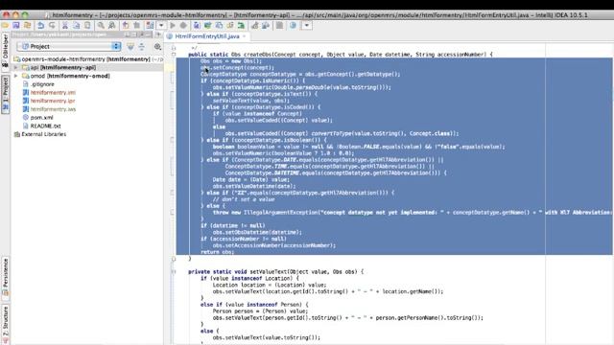Click the 'Person person = (Person) value;' line
Viewport: 614px width, 345px height.
260,310
